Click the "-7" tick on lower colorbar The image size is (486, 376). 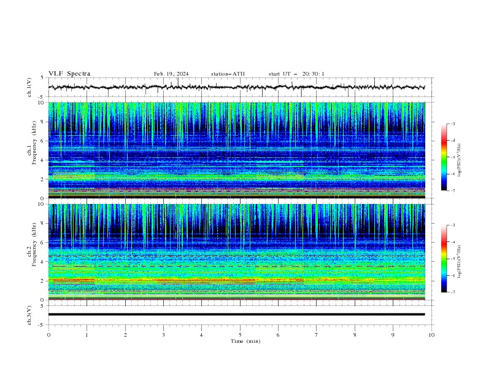452,292
